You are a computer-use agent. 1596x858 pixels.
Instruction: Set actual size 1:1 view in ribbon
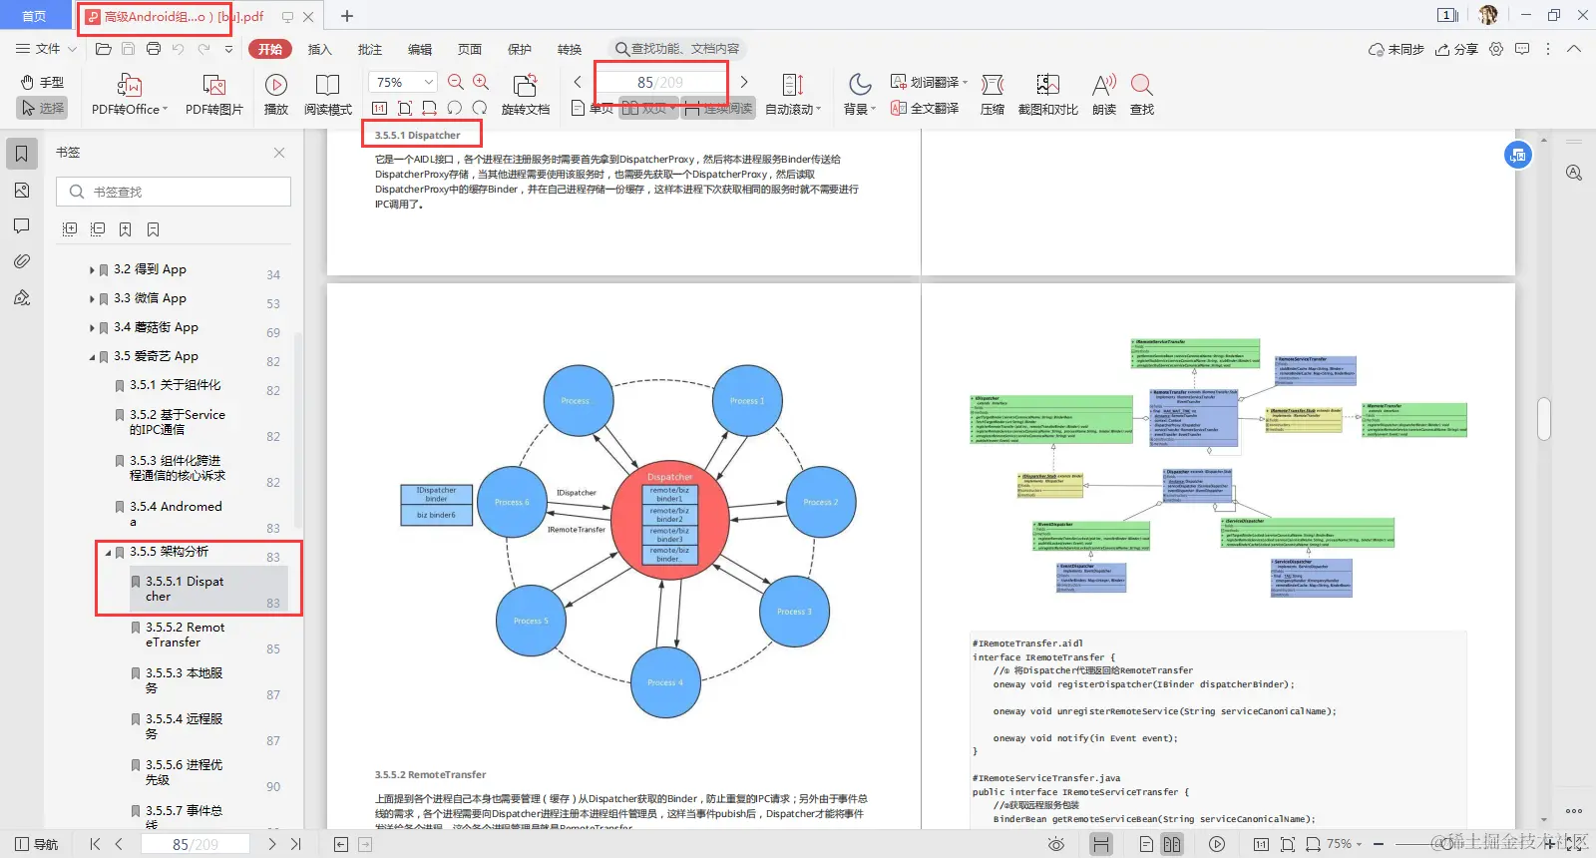tap(379, 108)
